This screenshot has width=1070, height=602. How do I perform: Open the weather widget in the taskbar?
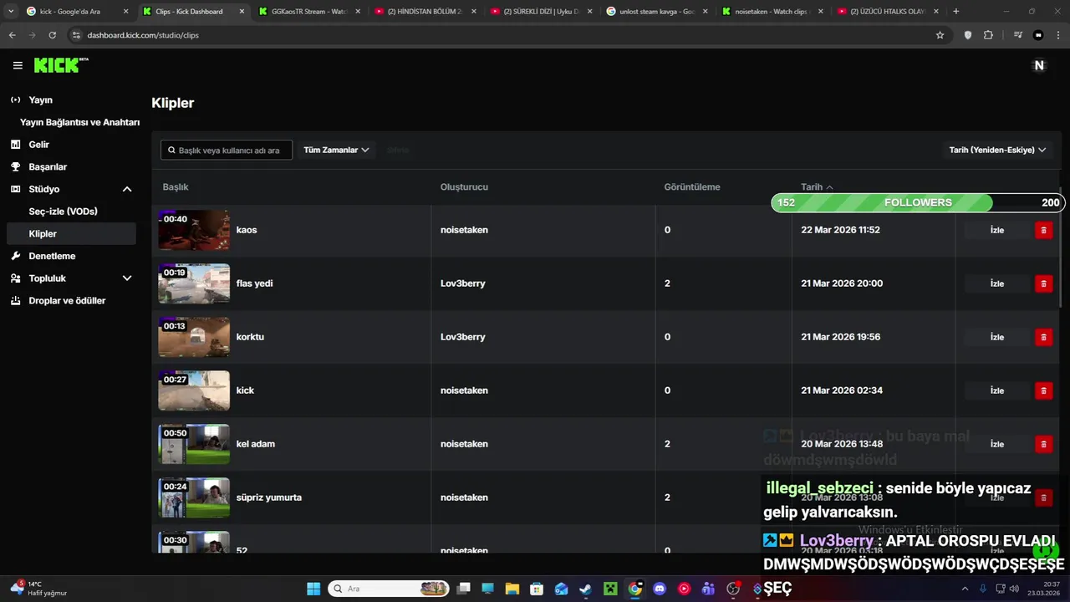pos(38,589)
